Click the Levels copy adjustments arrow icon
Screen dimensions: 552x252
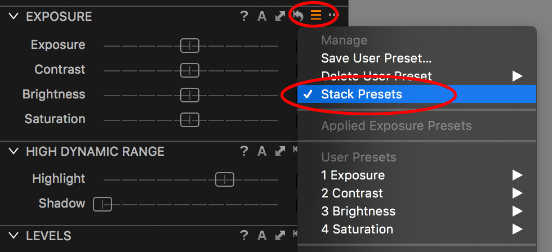click(281, 236)
